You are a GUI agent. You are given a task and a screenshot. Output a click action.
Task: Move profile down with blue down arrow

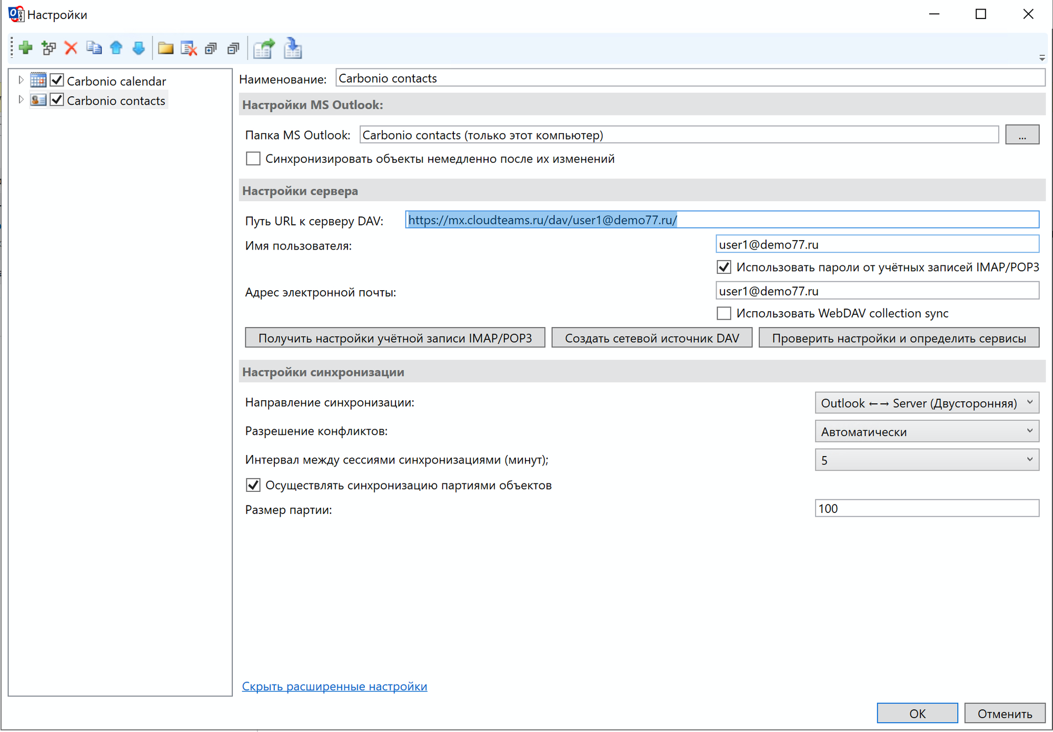tap(138, 48)
